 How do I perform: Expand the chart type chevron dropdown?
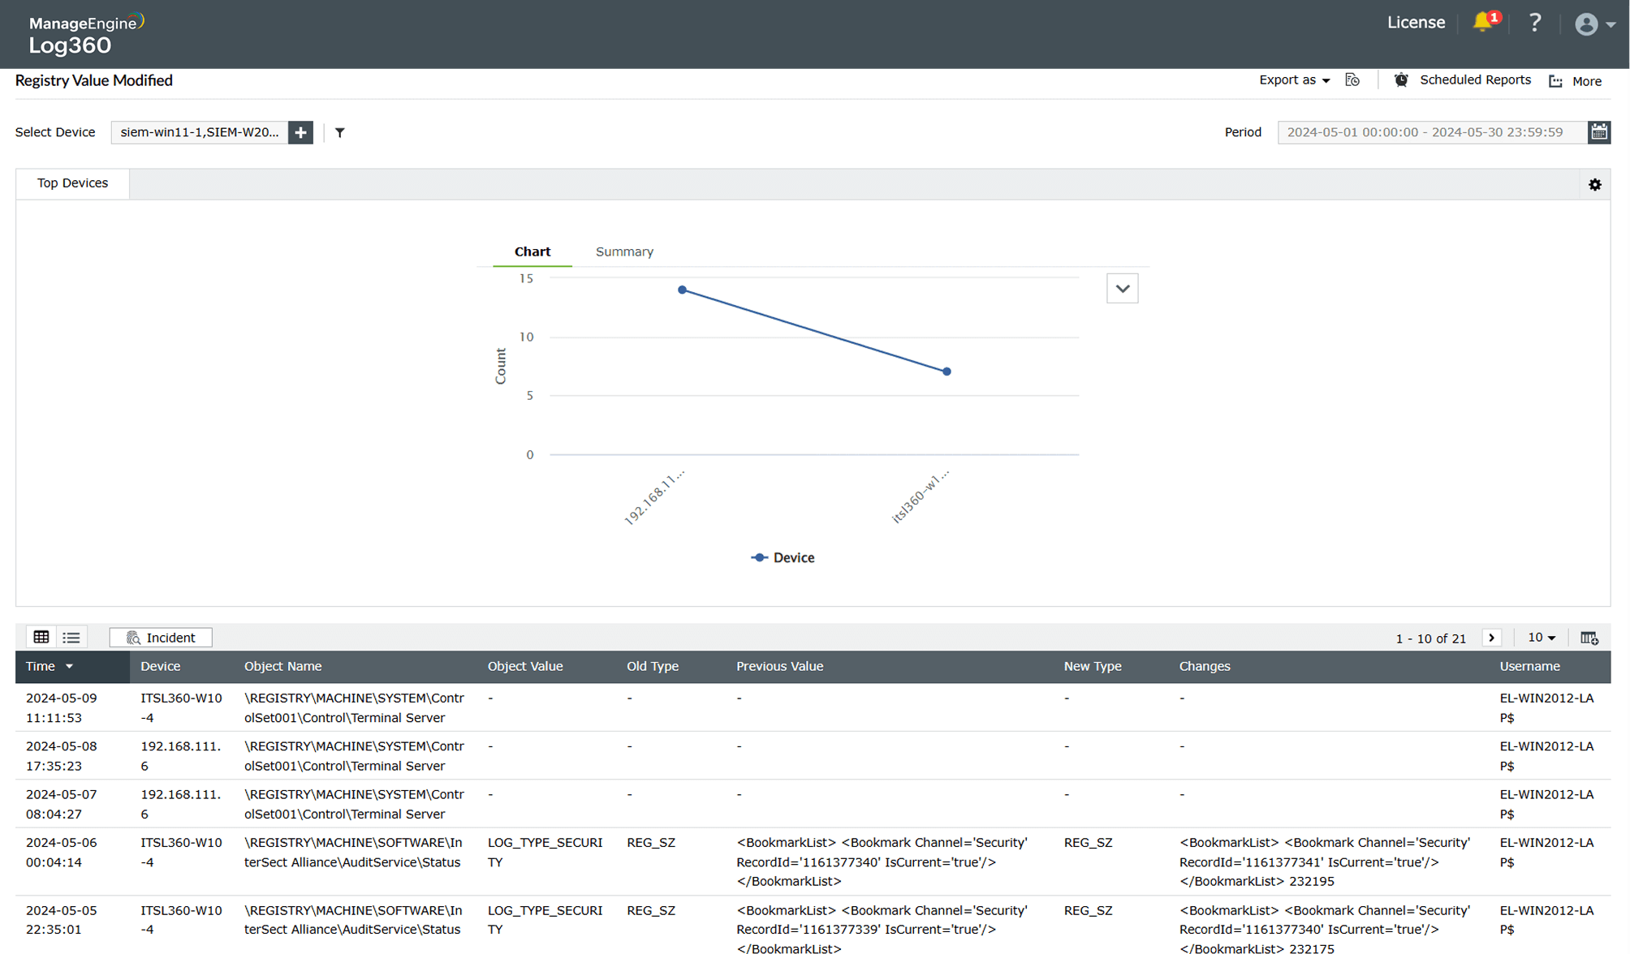(x=1122, y=289)
